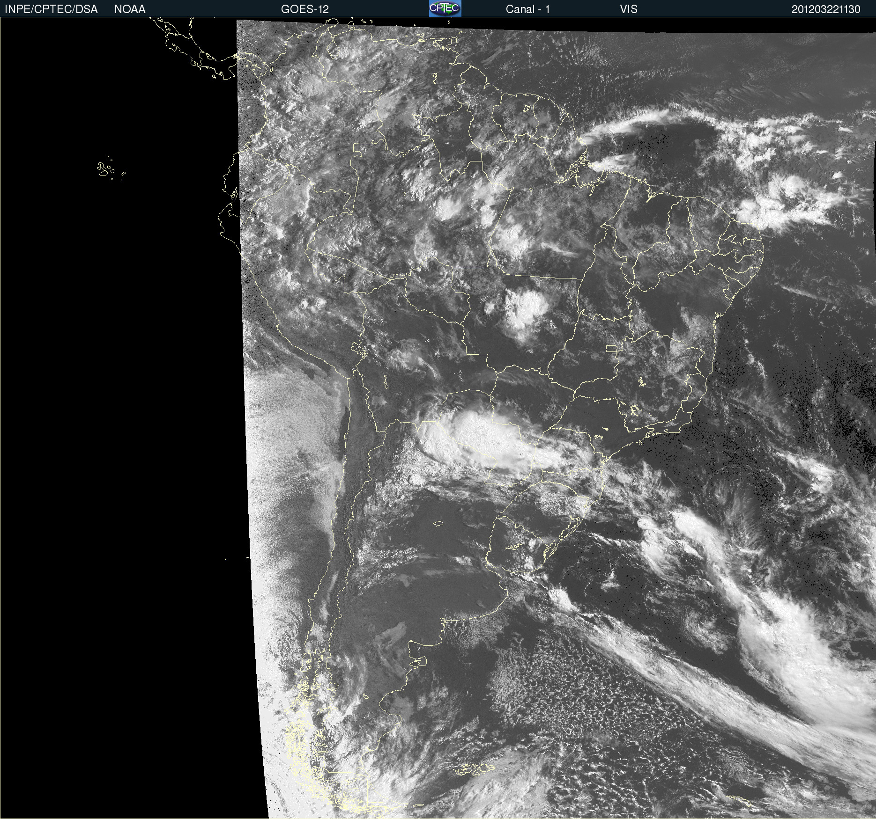The image size is (876, 819).
Task: Click the NOAA label in the header
Action: [130, 9]
